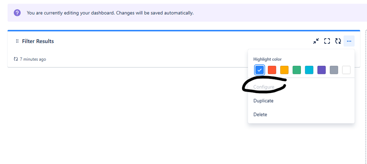The image size is (367, 164).
Task: Use the gray highlight color swatch
Action: pos(334,70)
